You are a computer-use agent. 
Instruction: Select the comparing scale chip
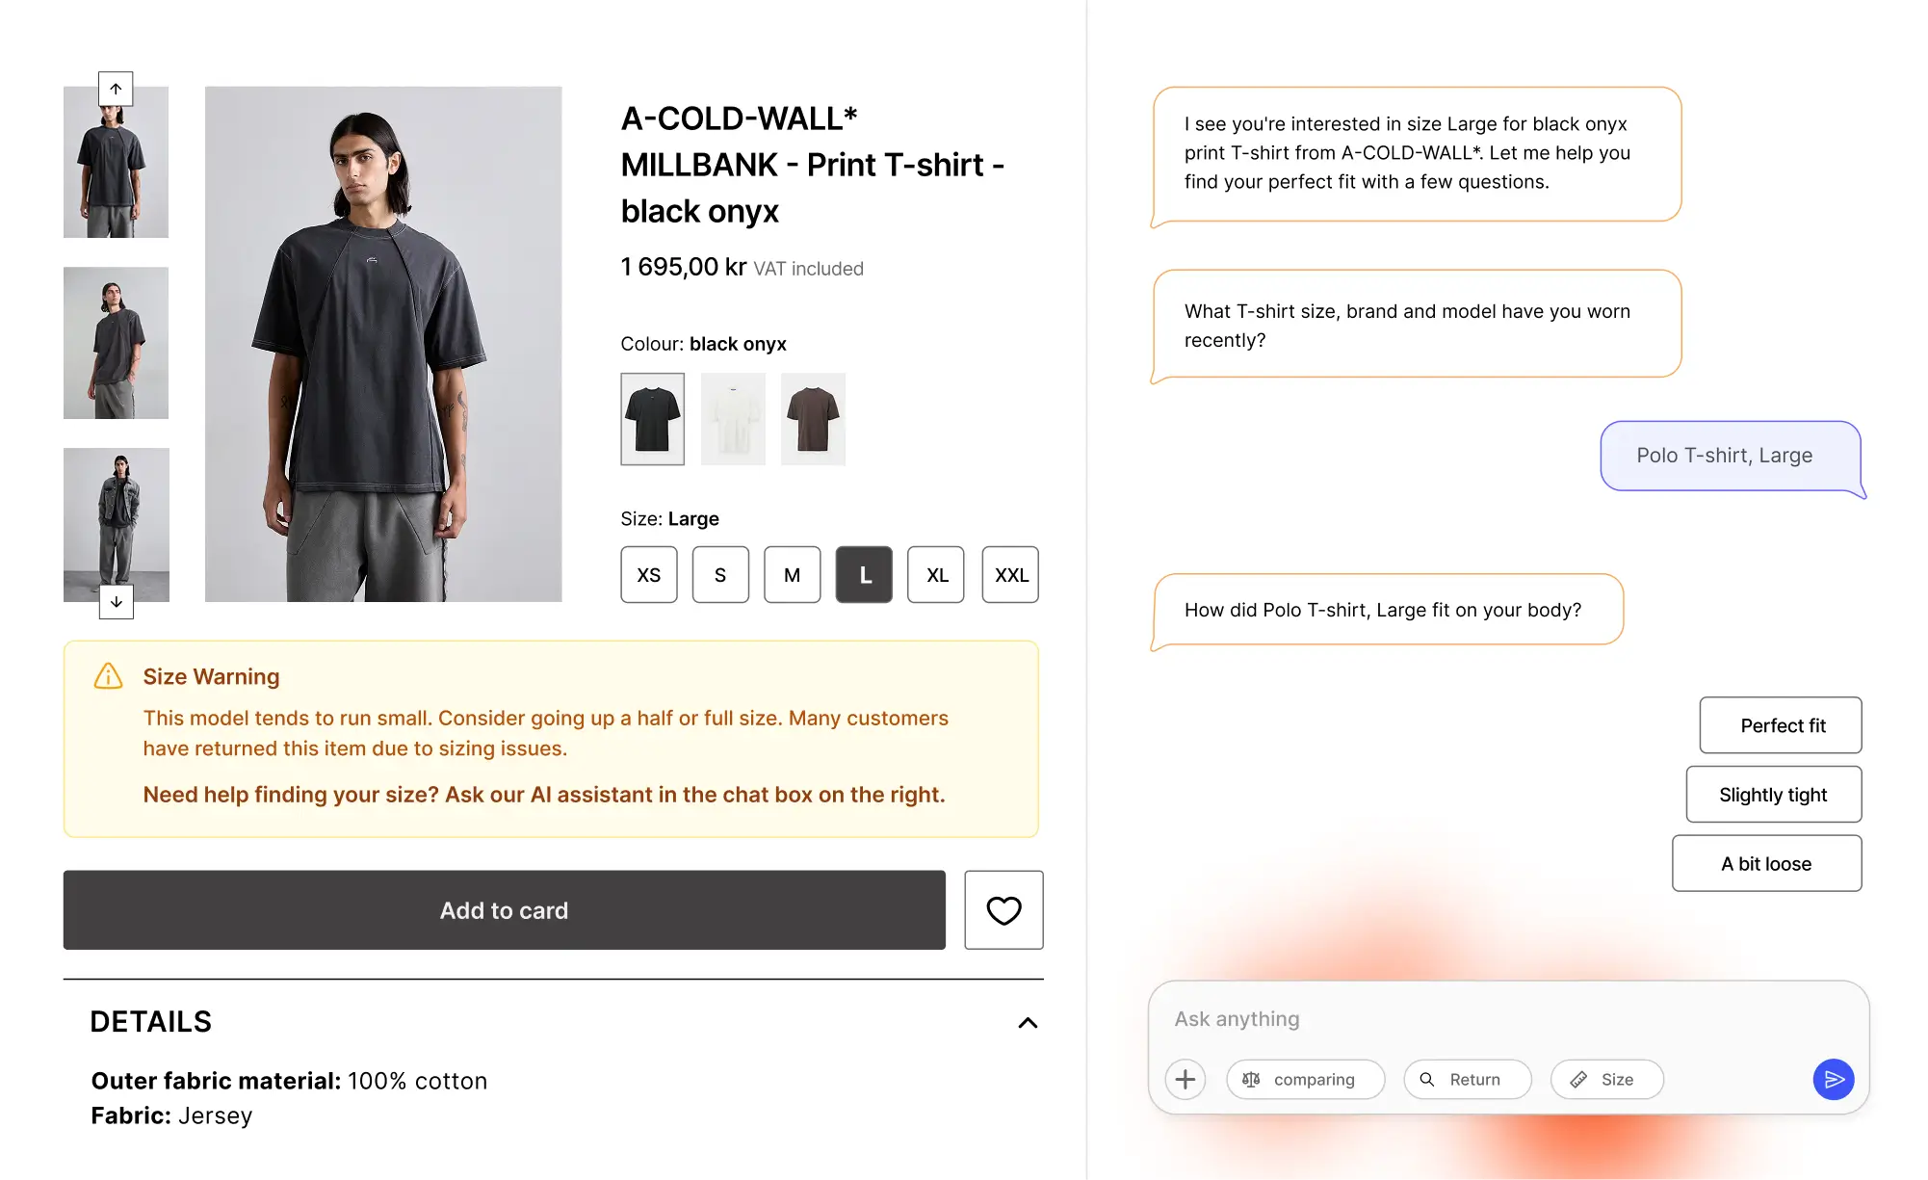[x=1305, y=1079]
